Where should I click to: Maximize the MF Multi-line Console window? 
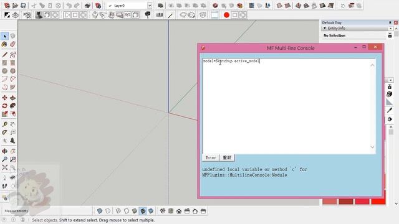364,47
